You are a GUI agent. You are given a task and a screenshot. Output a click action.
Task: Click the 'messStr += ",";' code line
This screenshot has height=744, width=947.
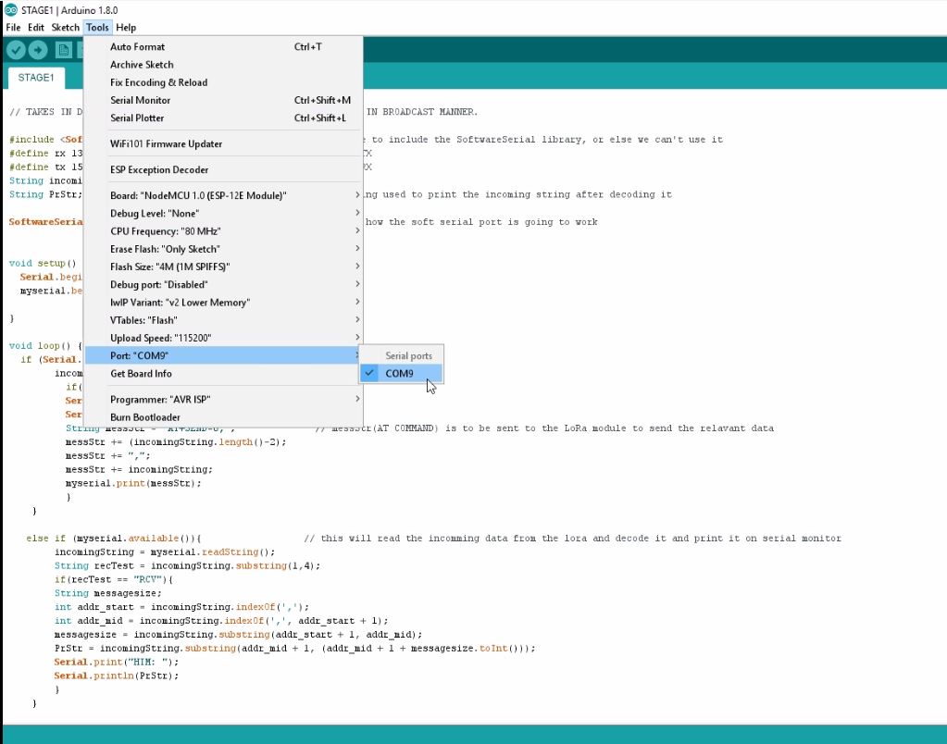point(108,455)
